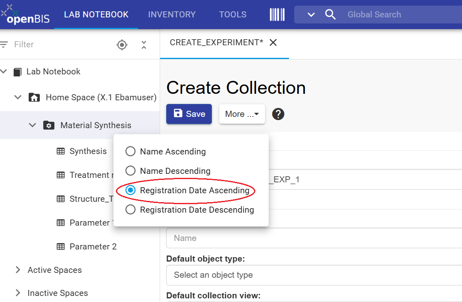462x302 pixels.
Task: Click the filter lines icon
Action: (4, 44)
